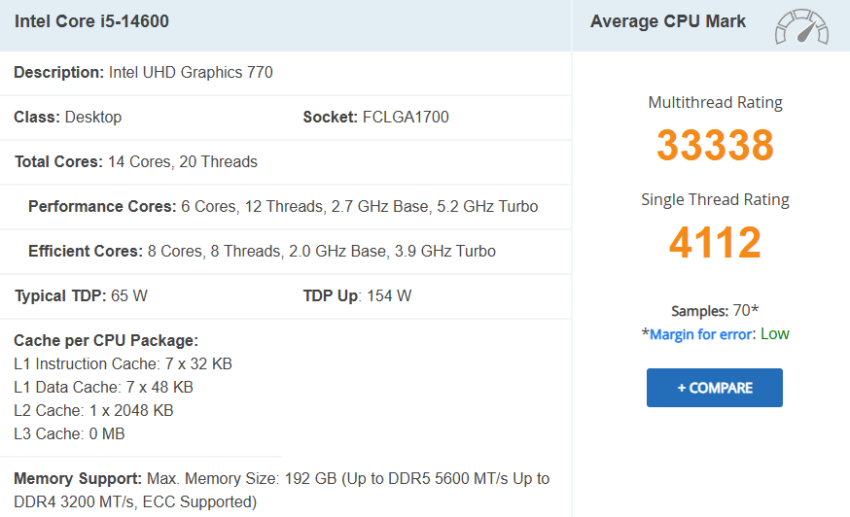This screenshot has height=517, width=850.
Task: Click the Performance Cores row
Action: [x=282, y=206]
